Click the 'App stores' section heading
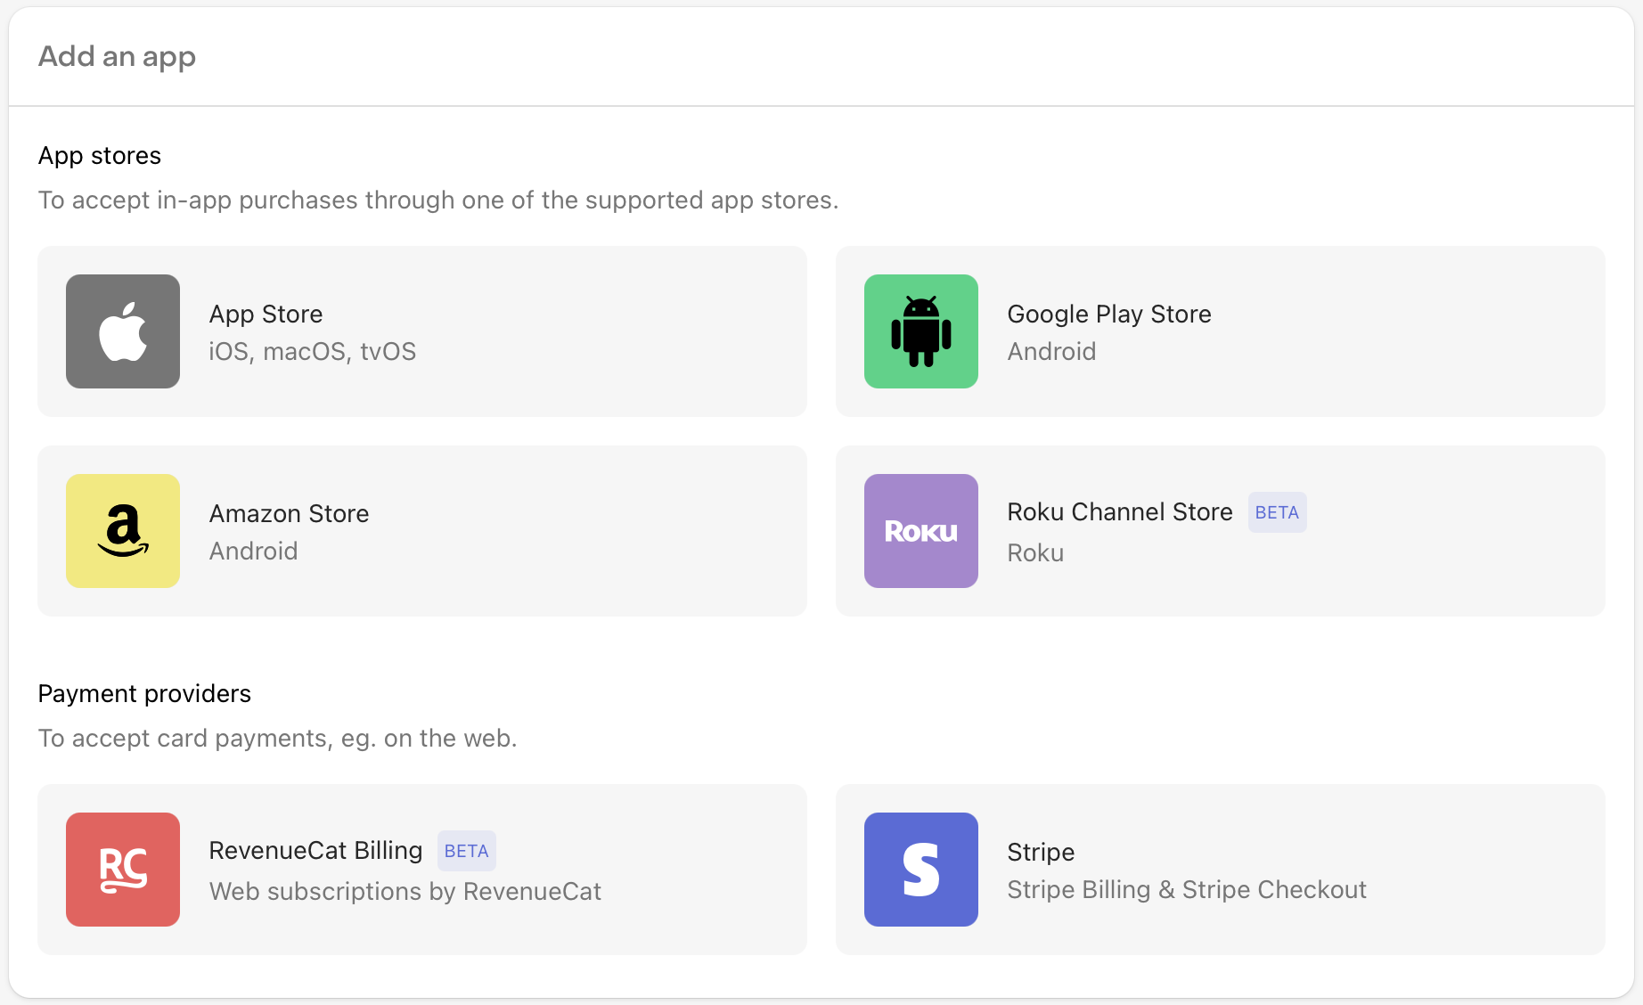1643x1005 pixels. 100,156
